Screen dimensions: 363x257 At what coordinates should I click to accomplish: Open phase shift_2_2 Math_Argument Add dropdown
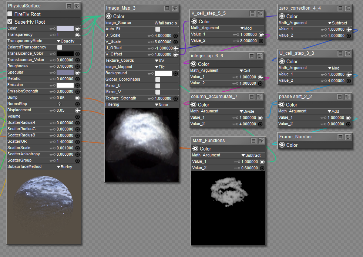point(333,111)
